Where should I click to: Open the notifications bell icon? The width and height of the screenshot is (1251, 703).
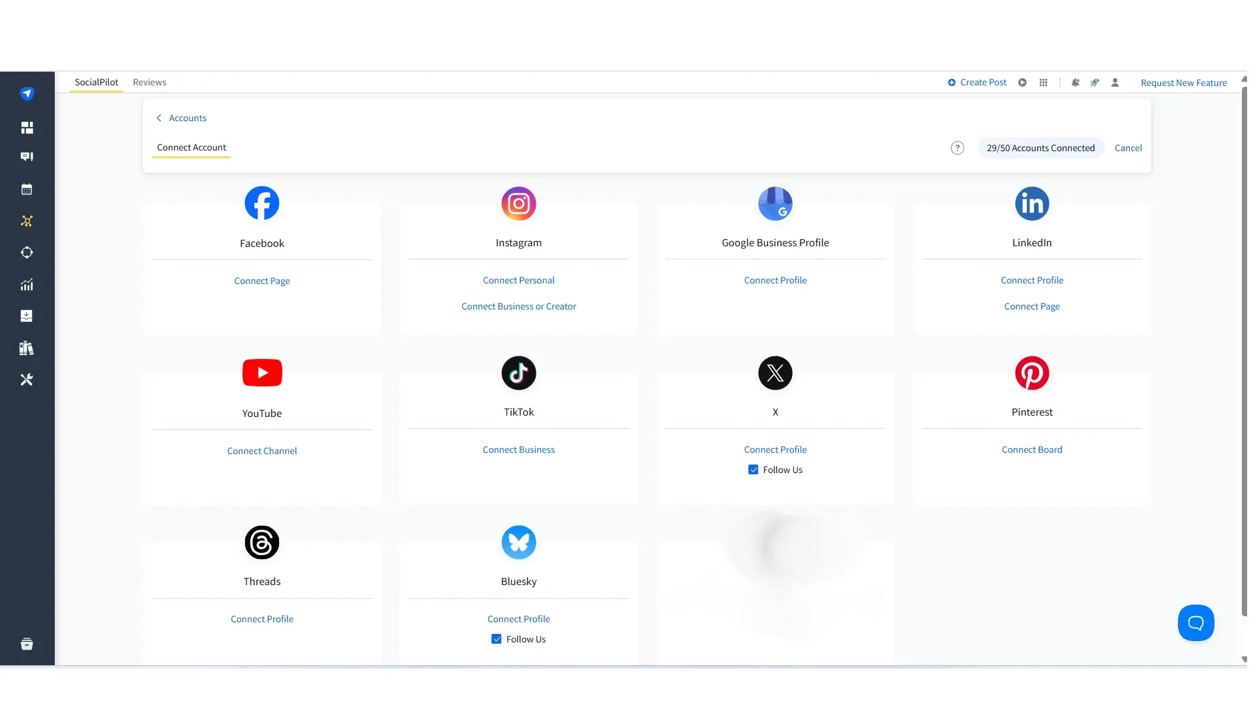click(1074, 82)
